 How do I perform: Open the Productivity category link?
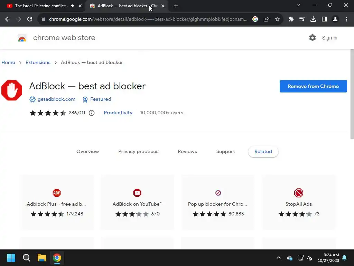pyautogui.click(x=118, y=113)
